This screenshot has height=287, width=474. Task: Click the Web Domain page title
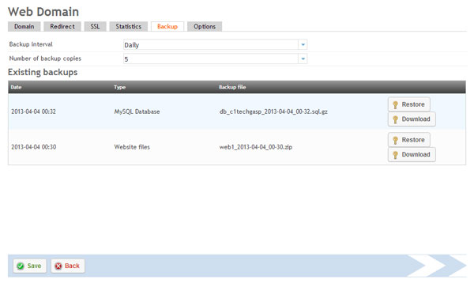coord(43,12)
